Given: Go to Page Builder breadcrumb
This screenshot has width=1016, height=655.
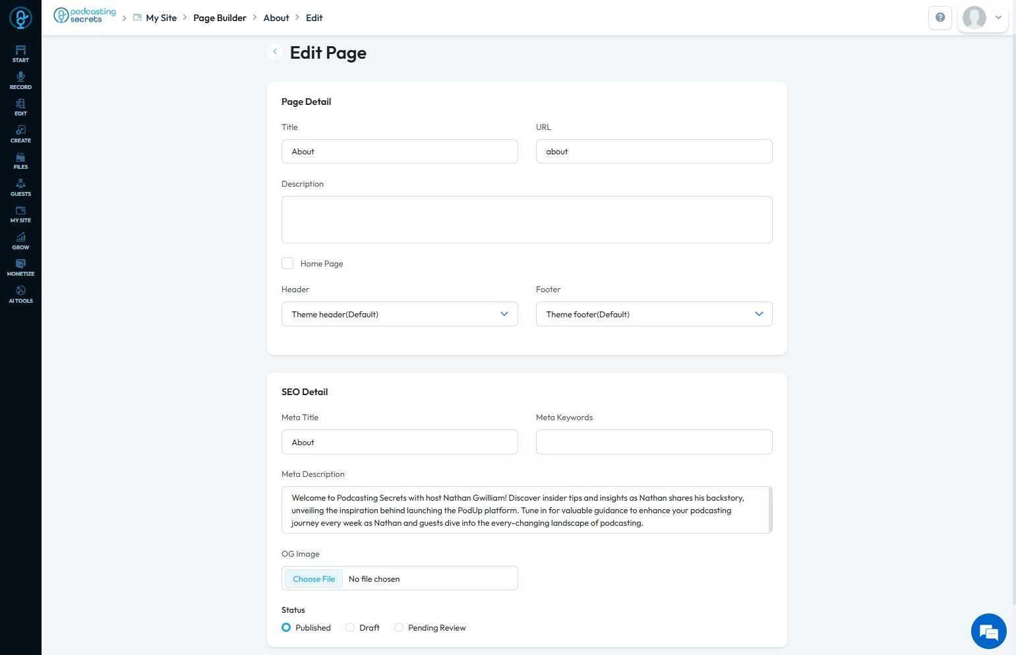Looking at the screenshot, I should (x=220, y=18).
